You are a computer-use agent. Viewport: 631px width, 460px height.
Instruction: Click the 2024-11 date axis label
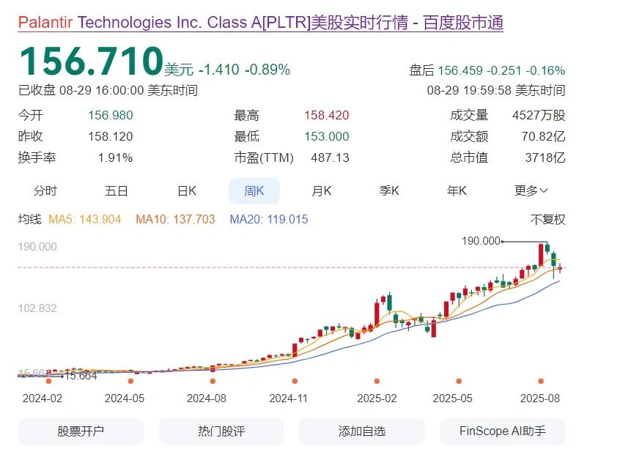click(288, 398)
